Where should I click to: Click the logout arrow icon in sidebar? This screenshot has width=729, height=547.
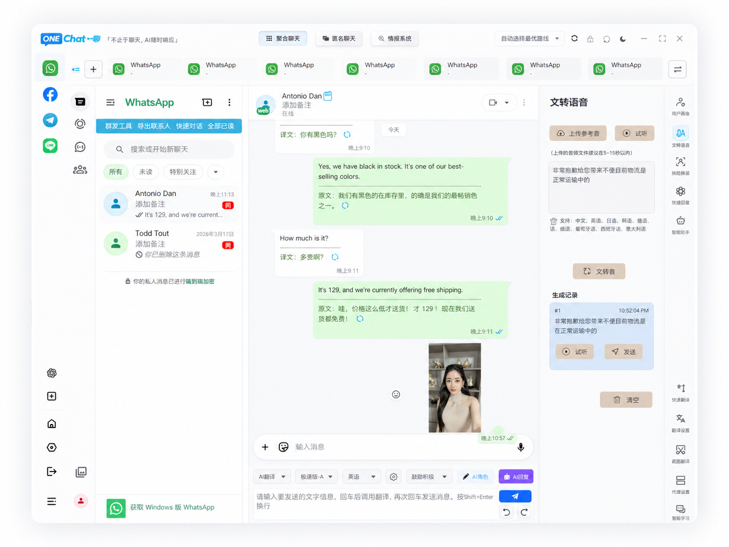pyautogui.click(x=51, y=471)
